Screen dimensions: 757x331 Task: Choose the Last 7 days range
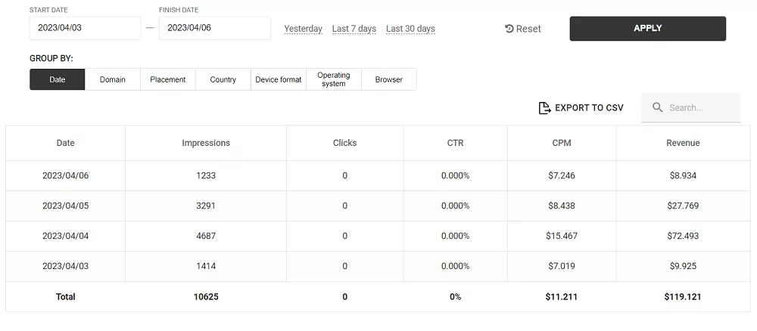354,29
